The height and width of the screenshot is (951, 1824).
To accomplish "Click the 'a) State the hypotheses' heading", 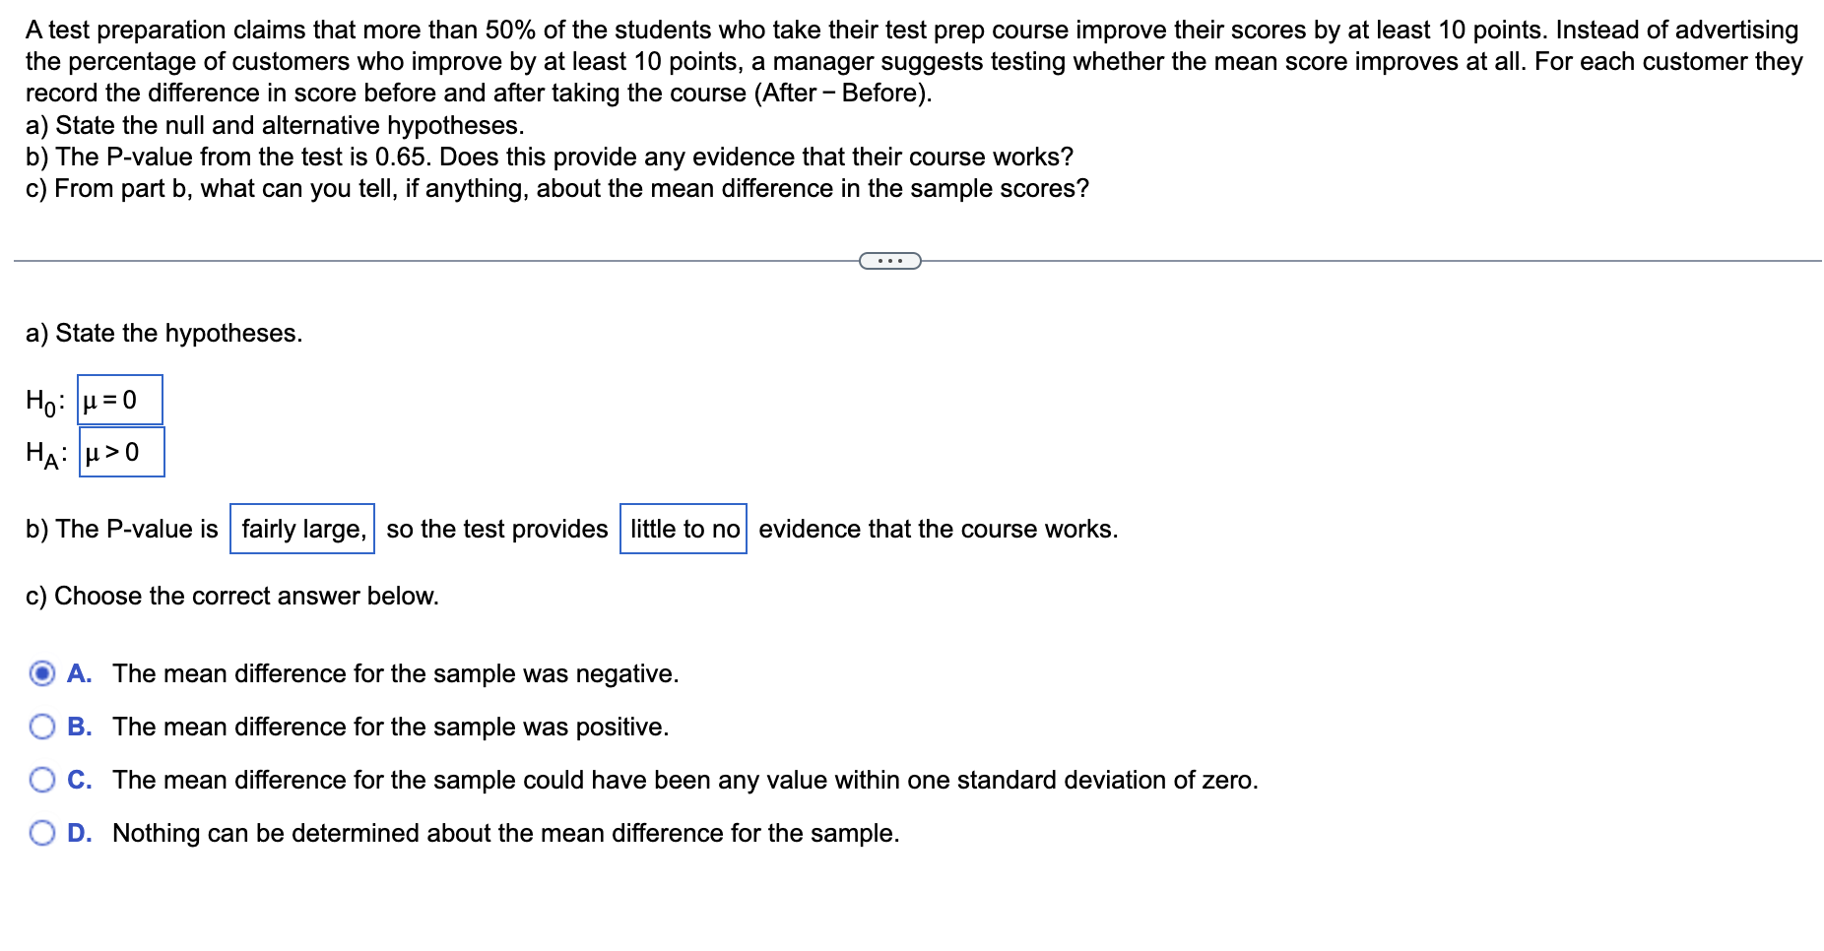I will coord(163,333).
